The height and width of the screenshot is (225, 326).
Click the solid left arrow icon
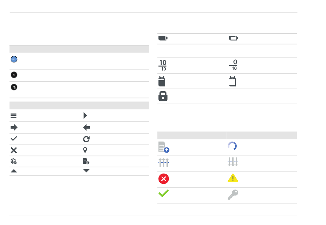[x=86, y=127]
